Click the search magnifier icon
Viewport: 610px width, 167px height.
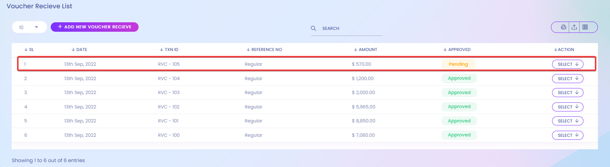pos(314,28)
